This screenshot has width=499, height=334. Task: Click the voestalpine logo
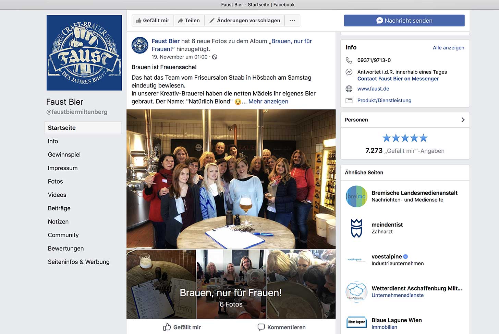click(356, 260)
